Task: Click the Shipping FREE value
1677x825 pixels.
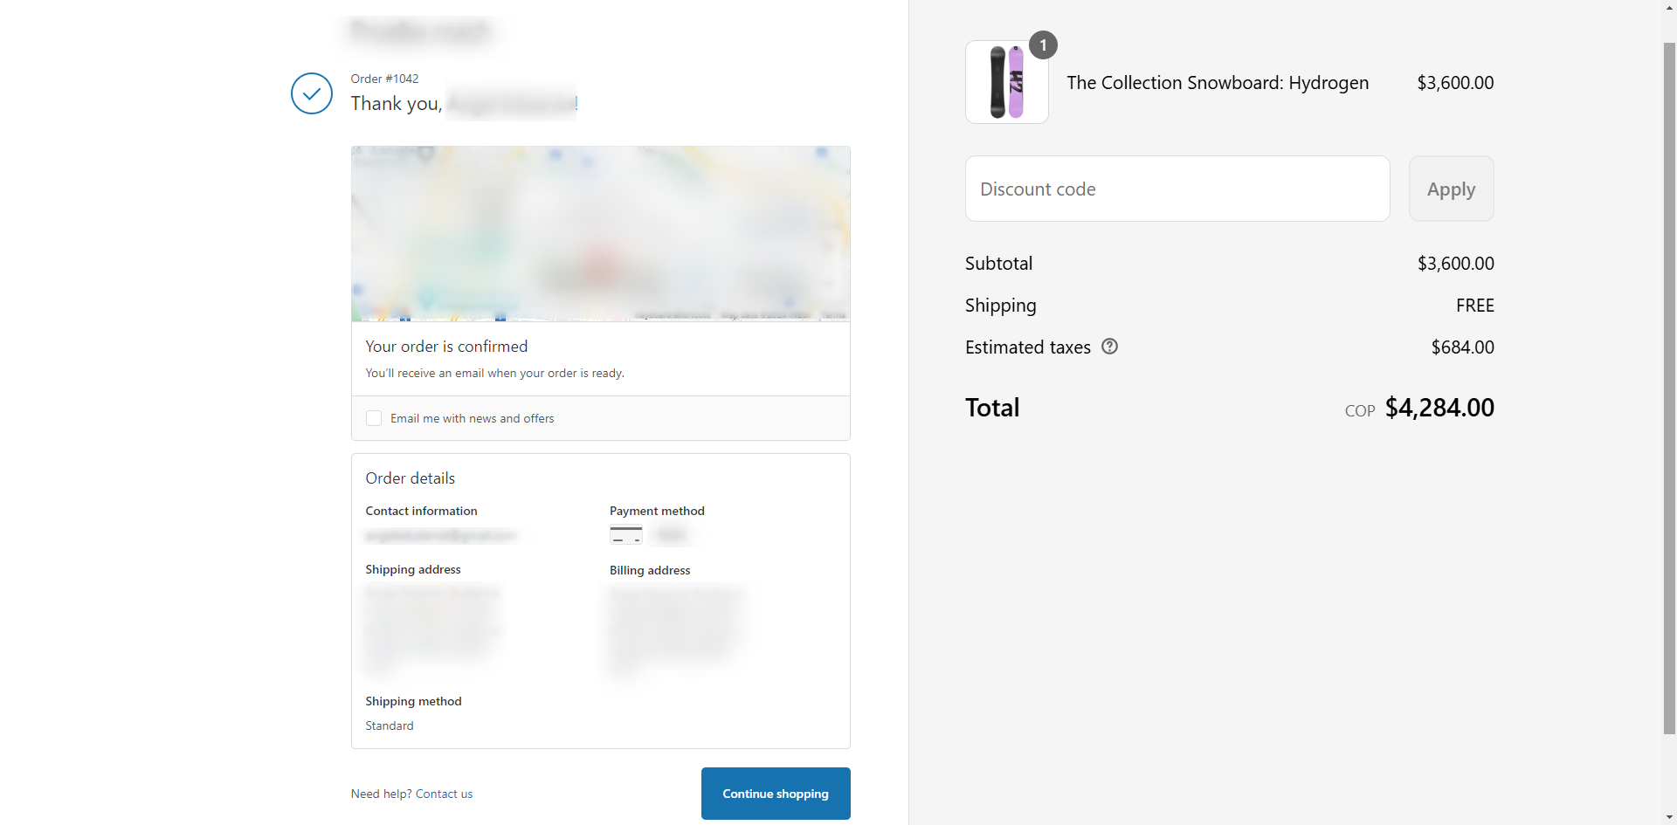Action: point(1475,305)
